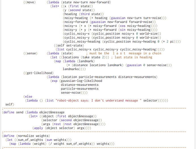
Task: Click "(gaussian 0 sense-noise)" expression
Action: pos(148,65)
